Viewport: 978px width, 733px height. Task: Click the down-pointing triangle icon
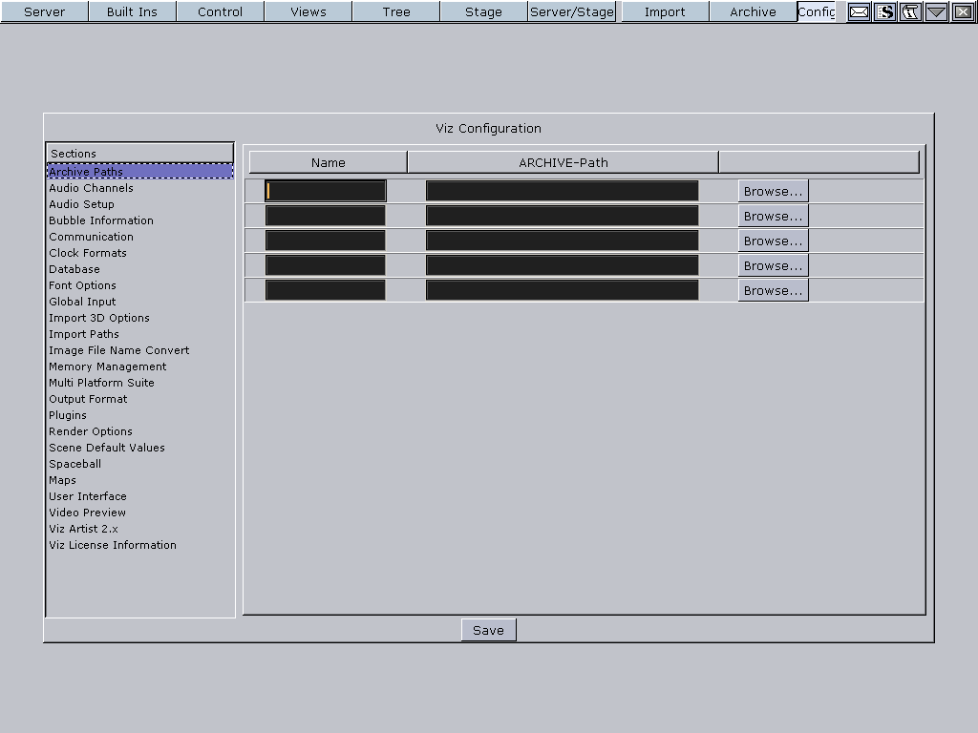[x=936, y=11]
